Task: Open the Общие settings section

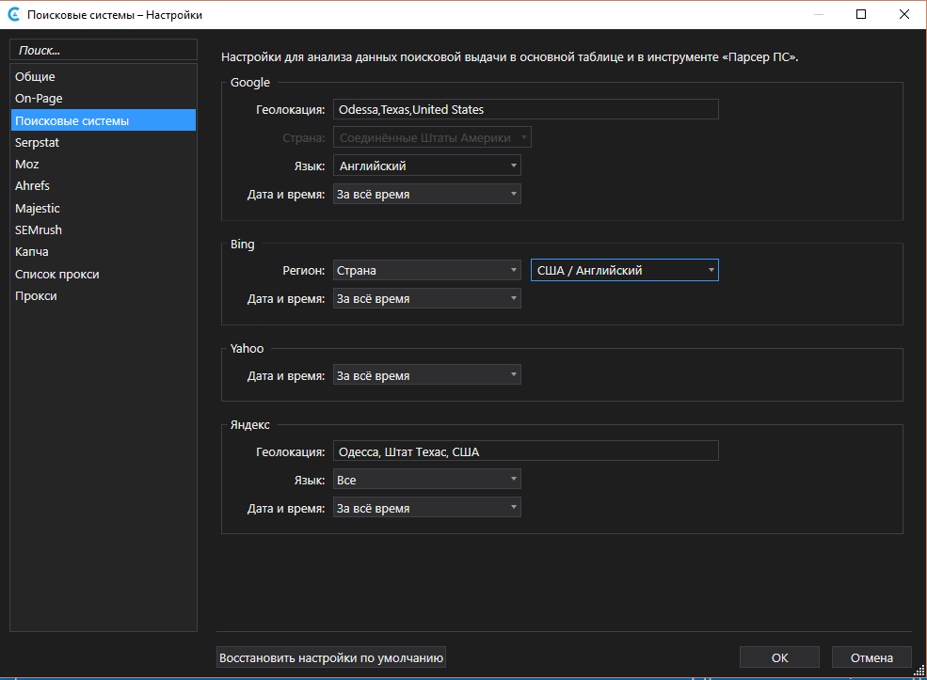Action: [x=36, y=76]
